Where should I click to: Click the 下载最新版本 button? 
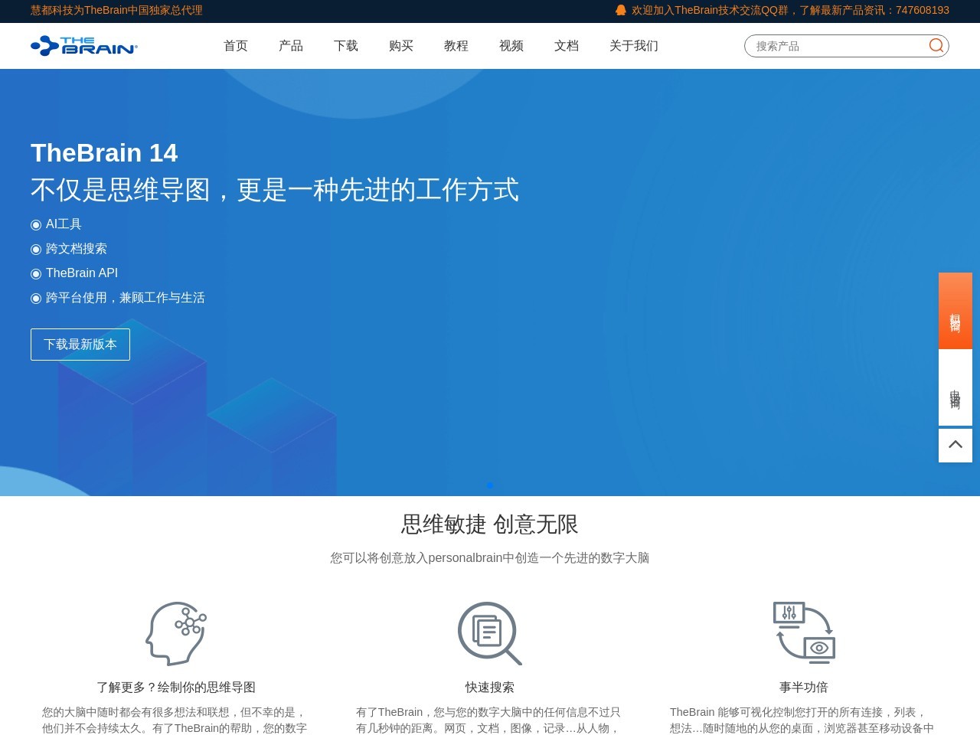click(x=80, y=345)
